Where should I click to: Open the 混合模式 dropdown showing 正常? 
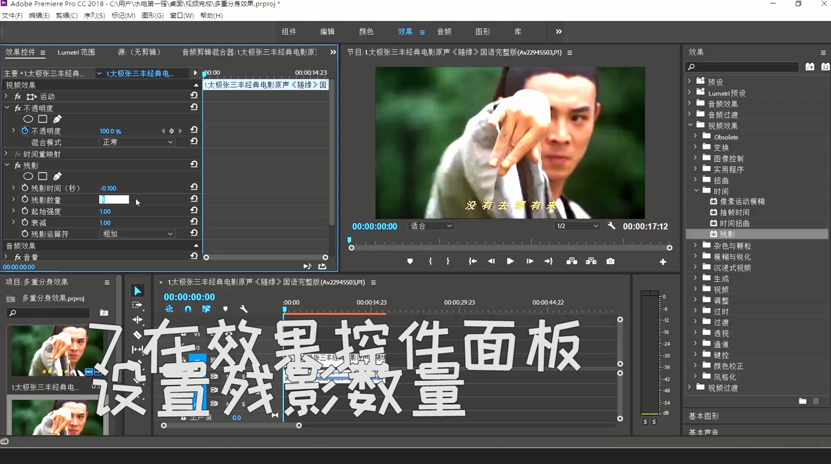[137, 142]
